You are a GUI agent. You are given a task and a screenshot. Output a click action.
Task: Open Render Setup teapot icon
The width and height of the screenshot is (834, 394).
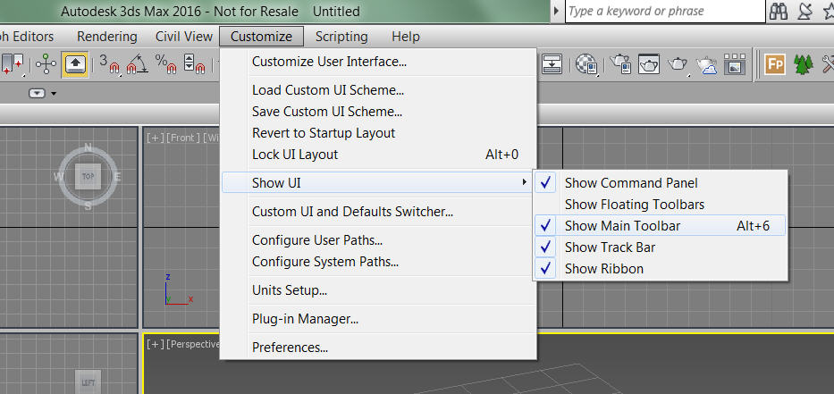click(621, 63)
